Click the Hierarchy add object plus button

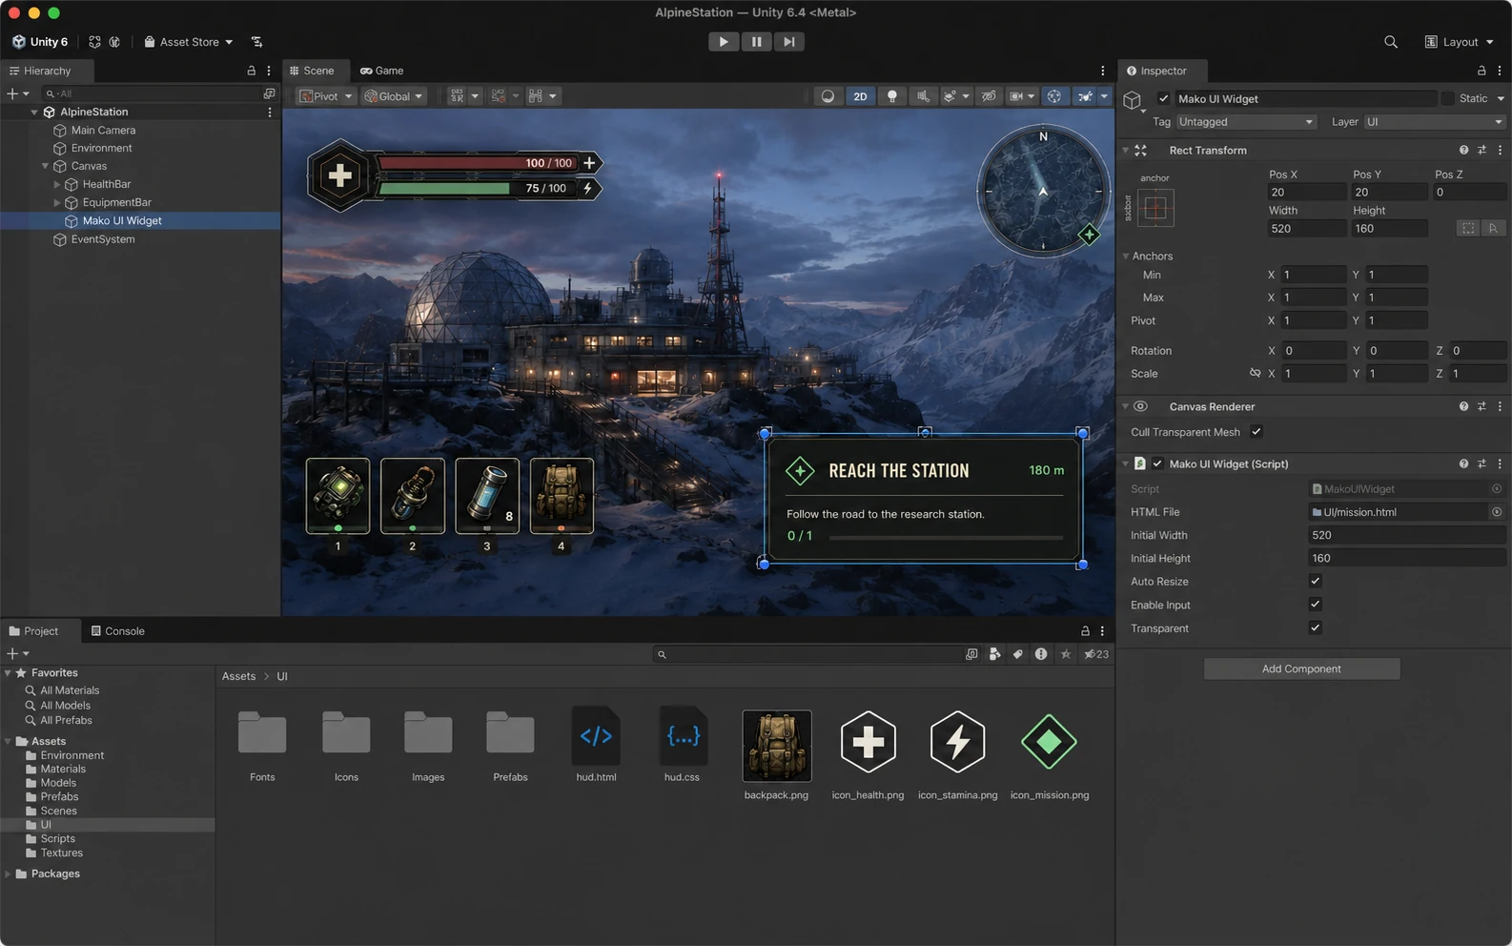click(x=12, y=93)
